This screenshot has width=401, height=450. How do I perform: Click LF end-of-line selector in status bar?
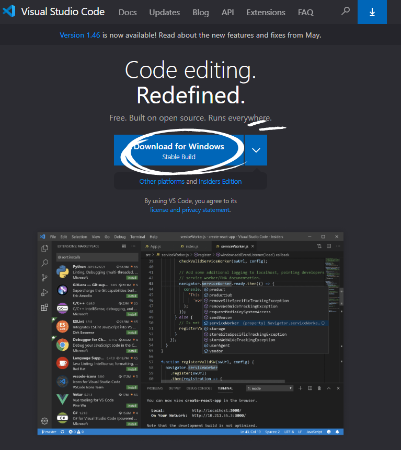click(300, 432)
